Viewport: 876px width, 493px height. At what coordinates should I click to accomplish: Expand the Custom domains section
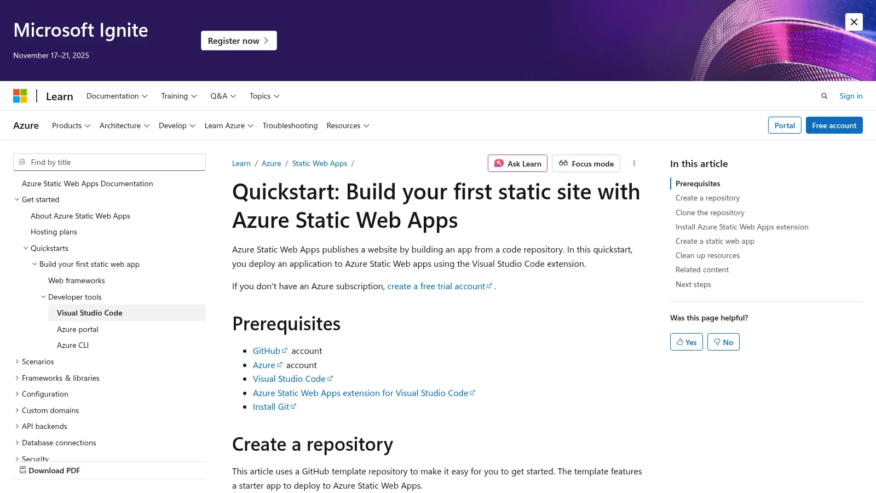46,410
